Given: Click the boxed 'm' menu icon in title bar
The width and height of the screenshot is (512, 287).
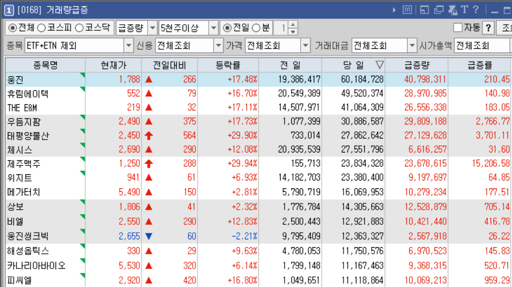Looking at the screenshot, I should click(407, 10).
